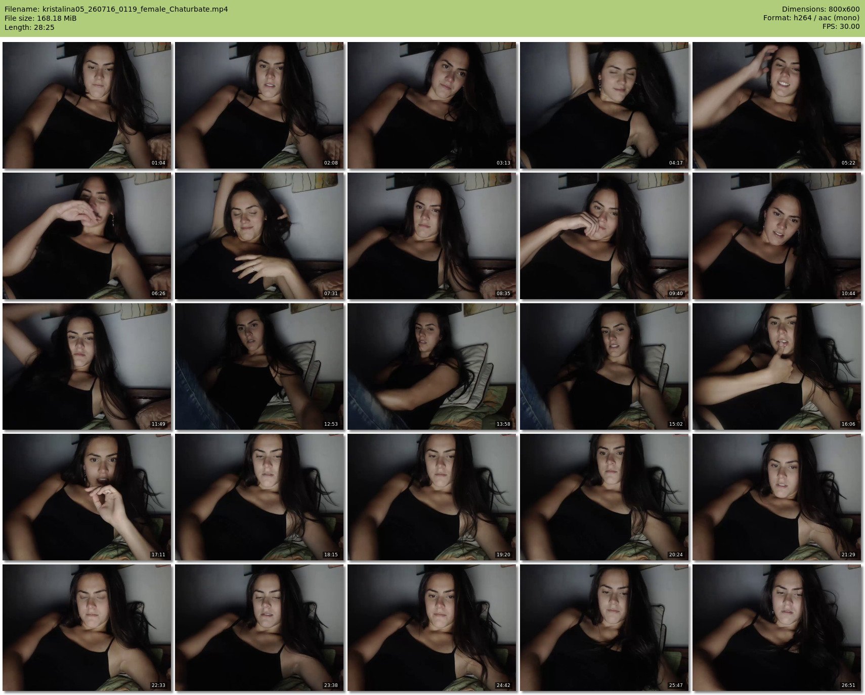Image resolution: width=865 pixels, height=695 pixels.
Task: Click the thumbnail stamped 11:49
Action: coord(87,366)
